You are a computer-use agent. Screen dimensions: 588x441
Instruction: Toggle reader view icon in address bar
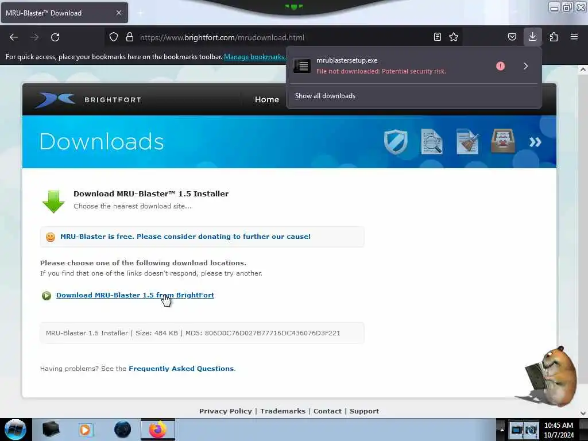pos(437,37)
